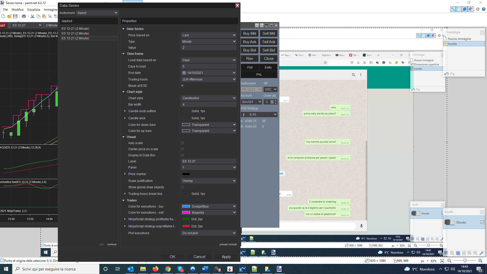The height and width of the screenshot is (274, 487).
Task: Click the Magenta sell execution color swatch
Action: coord(186,213)
